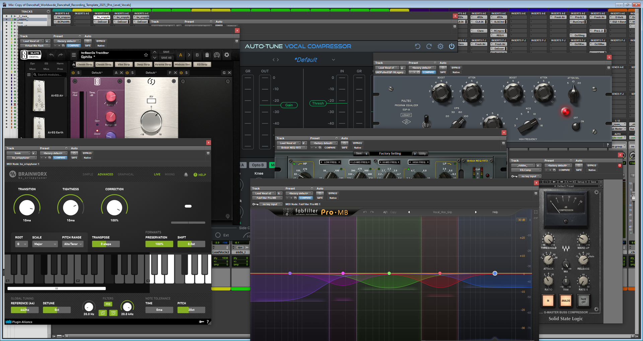Click the Slate Digital undo arrow
The height and width of the screenshot is (341, 643).
[51, 55]
